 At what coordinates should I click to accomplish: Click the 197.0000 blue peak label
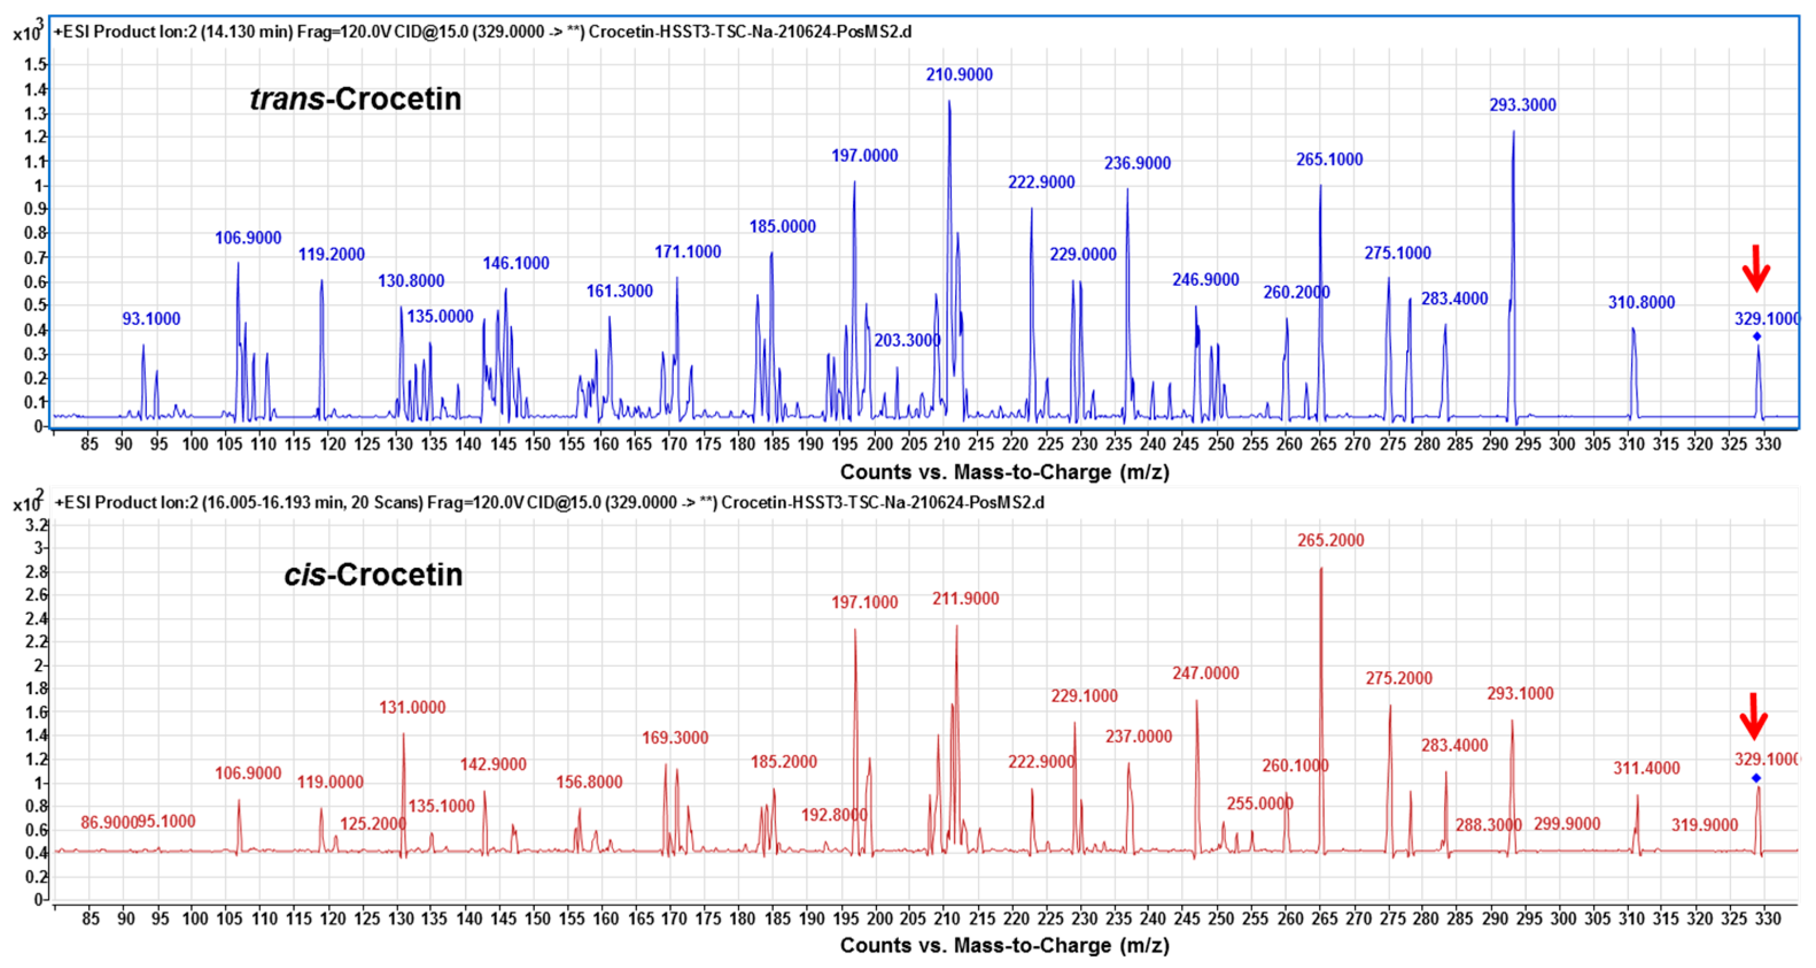click(x=864, y=156)
